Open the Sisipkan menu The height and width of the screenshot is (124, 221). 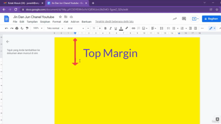point(45,22)
